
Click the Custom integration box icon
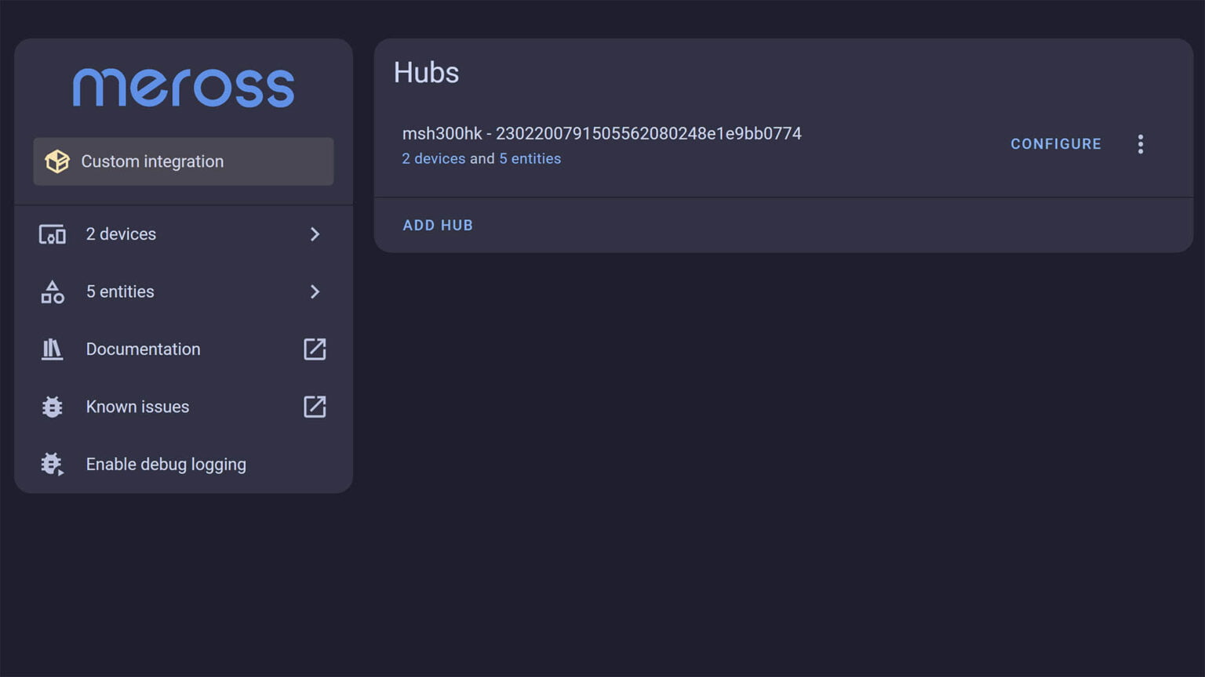(x=57, y=161)
